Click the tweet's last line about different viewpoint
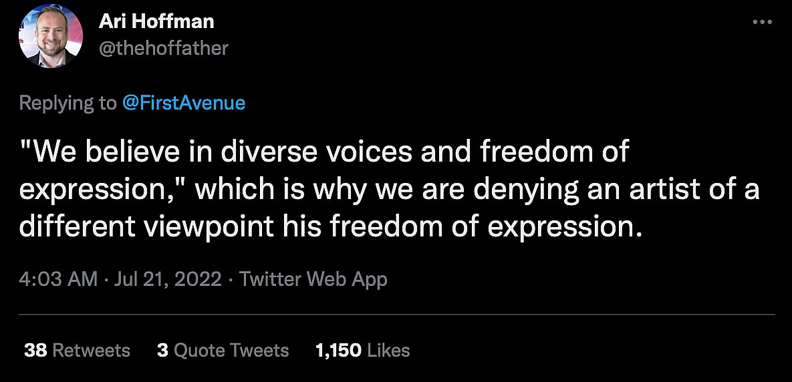The image size is (792, 382). click(331, 227)
